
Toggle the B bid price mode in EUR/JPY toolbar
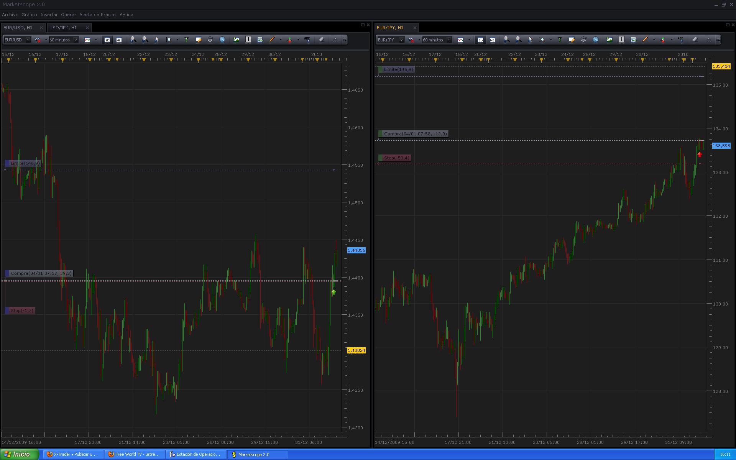[x=480, y=40]
